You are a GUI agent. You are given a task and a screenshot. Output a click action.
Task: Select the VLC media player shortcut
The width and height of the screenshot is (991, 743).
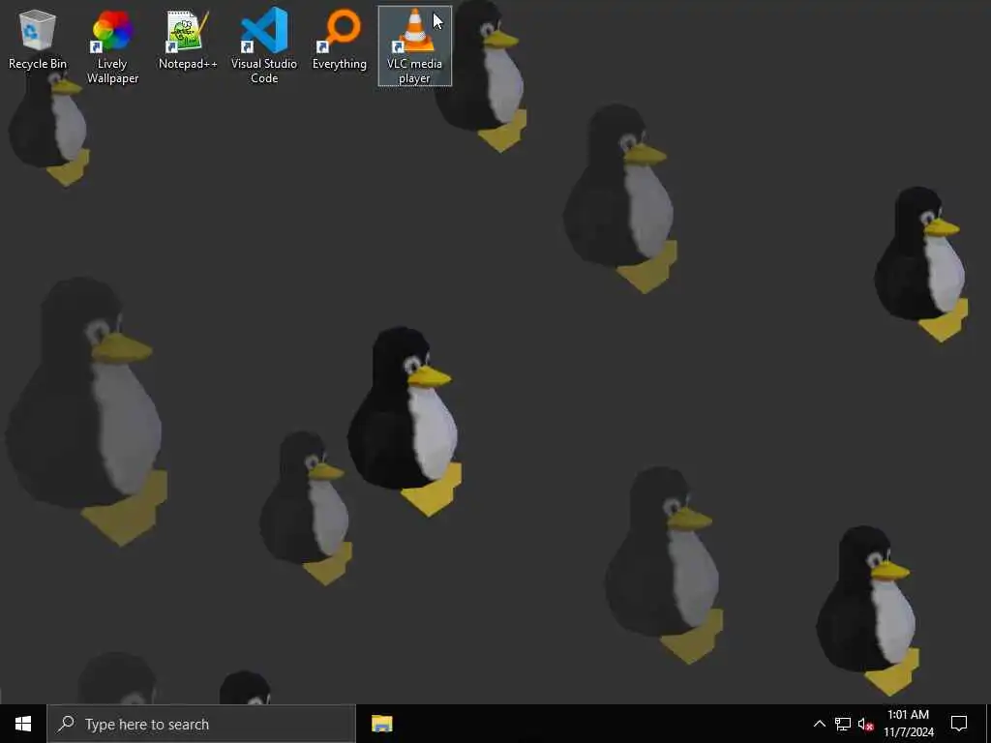pos(414,46)
